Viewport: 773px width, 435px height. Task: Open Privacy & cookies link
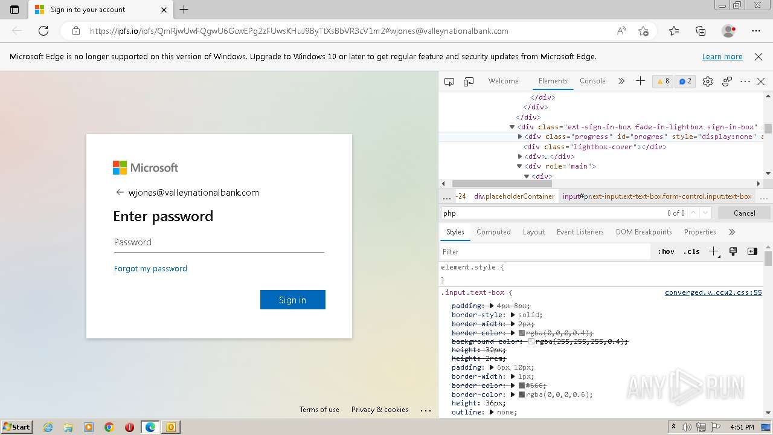(380, 410)
